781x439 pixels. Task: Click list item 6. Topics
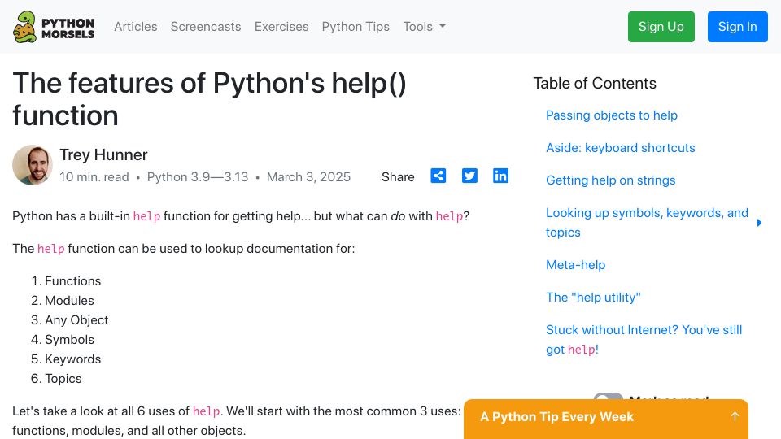[56, 378]
